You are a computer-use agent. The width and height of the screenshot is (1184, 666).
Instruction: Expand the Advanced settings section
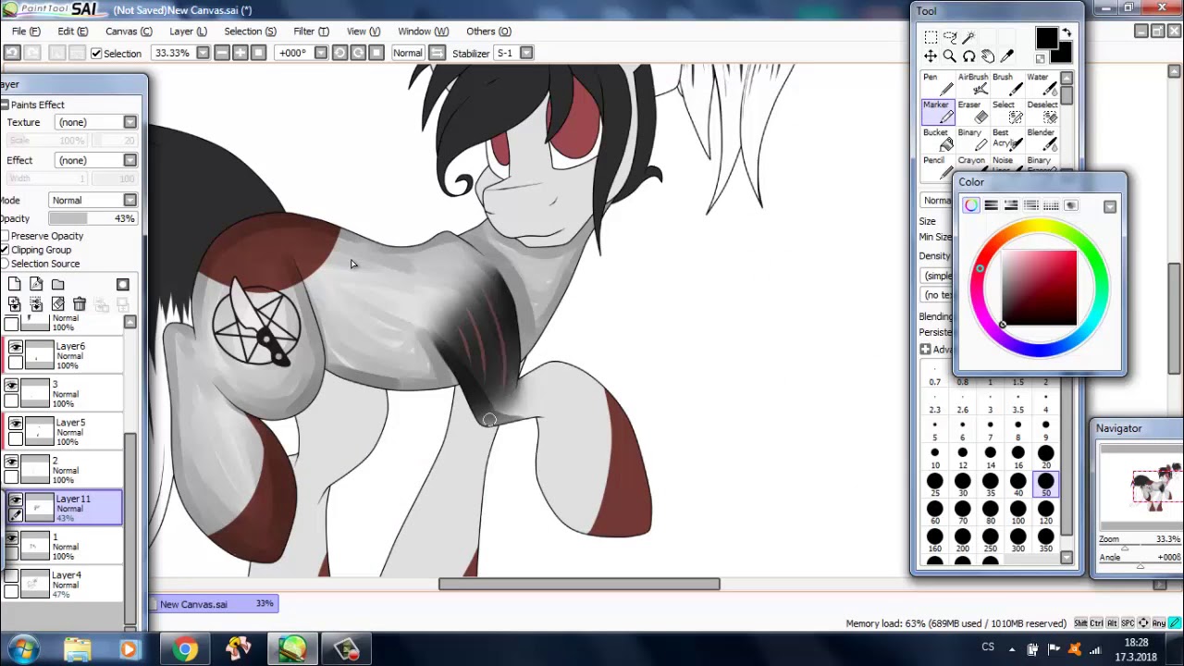point(925,350)
